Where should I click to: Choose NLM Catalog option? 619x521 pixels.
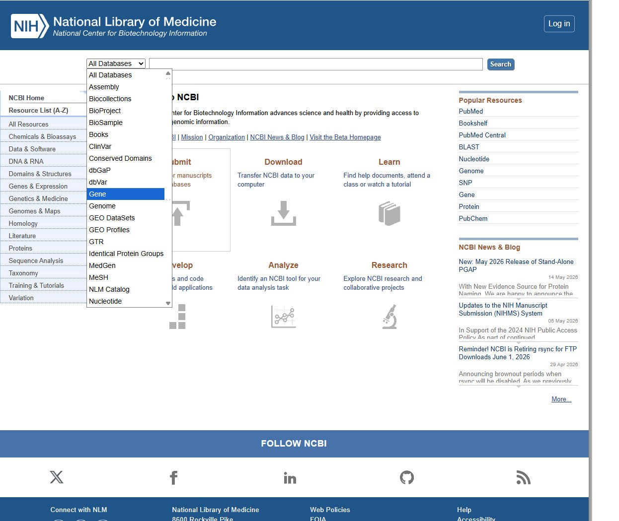125,289
